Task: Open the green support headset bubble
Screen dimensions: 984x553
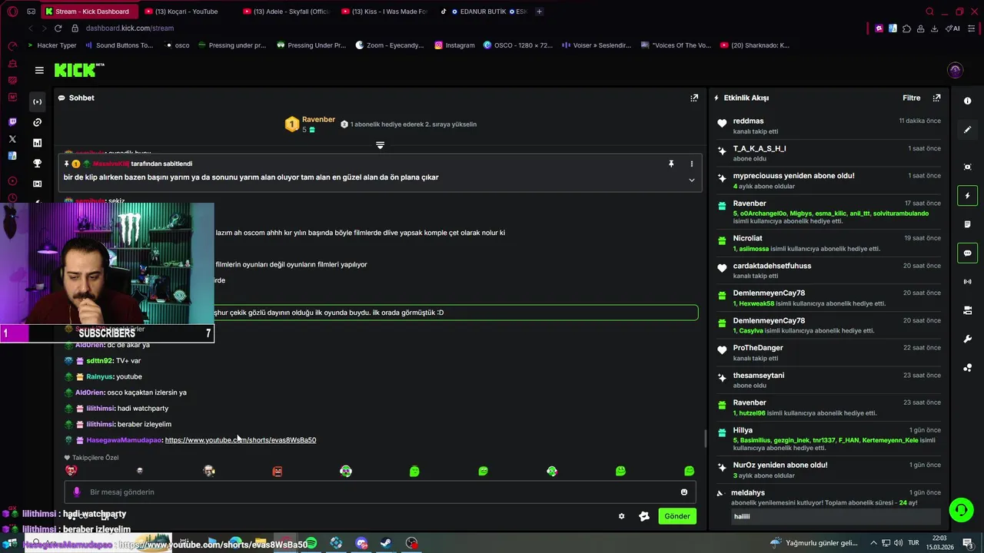Action: 960,509
